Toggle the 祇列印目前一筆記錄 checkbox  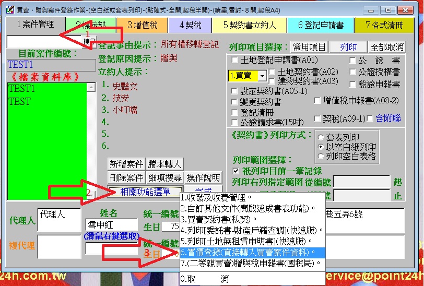[x=236, y=171]
